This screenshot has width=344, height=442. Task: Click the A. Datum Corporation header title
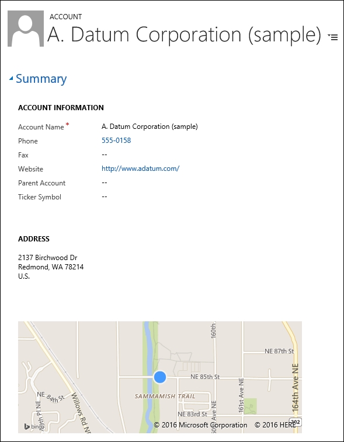[x=185, y=34]
